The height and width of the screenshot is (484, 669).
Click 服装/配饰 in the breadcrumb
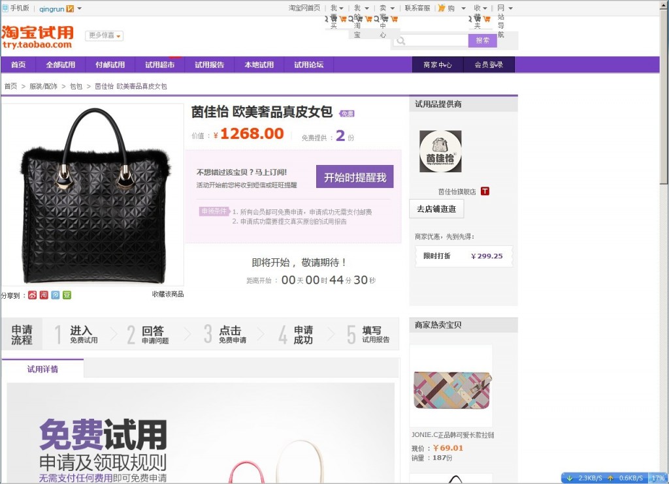point(43,86)
